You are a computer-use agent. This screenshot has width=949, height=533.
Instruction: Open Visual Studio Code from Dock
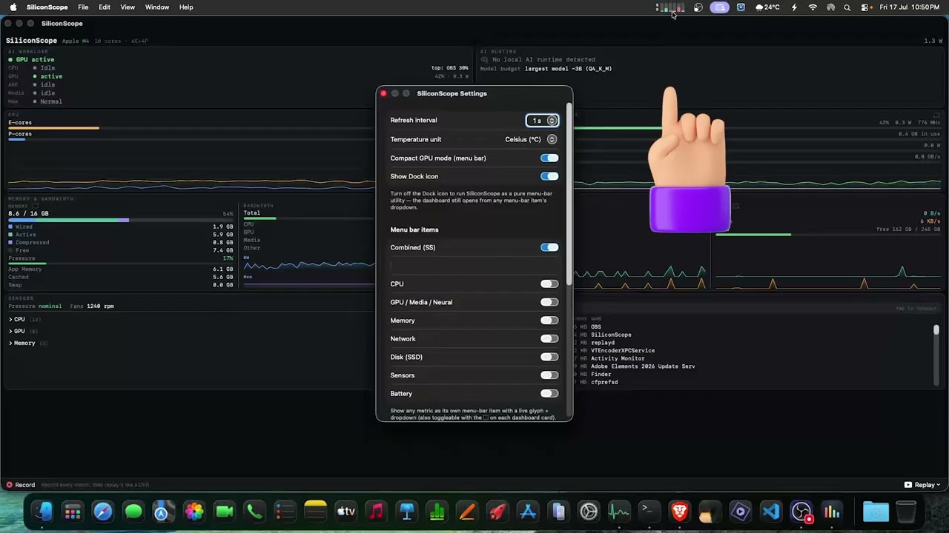pos(770,512)
